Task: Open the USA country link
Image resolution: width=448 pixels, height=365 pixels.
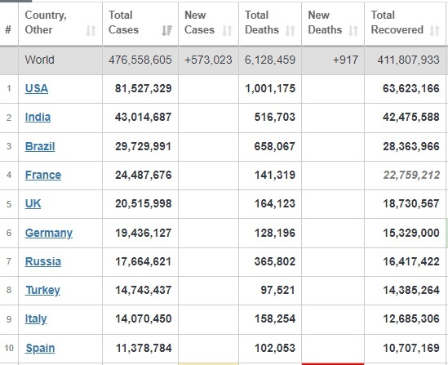Action: (x=37, y=88)
